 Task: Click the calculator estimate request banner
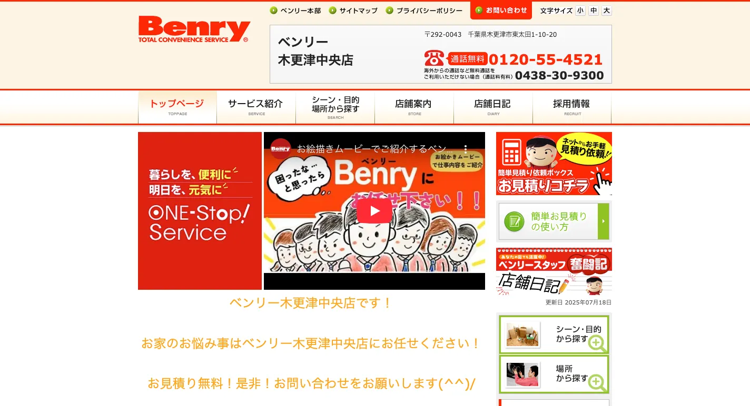(554, 164)
